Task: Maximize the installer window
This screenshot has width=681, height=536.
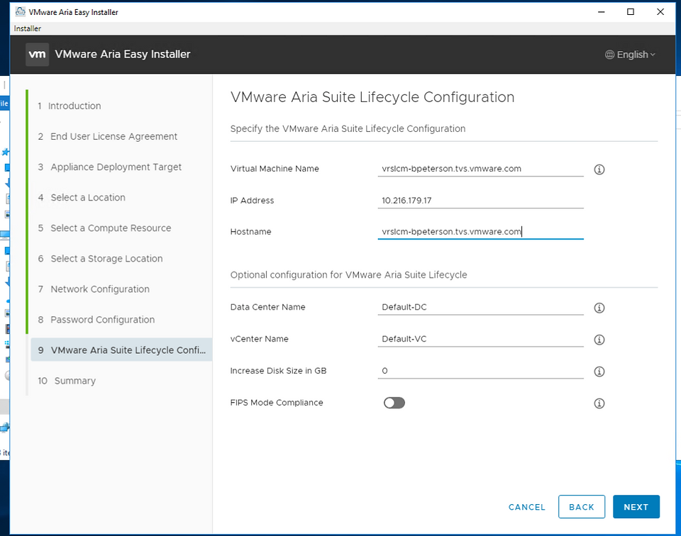Action: [x=631, y=12]
